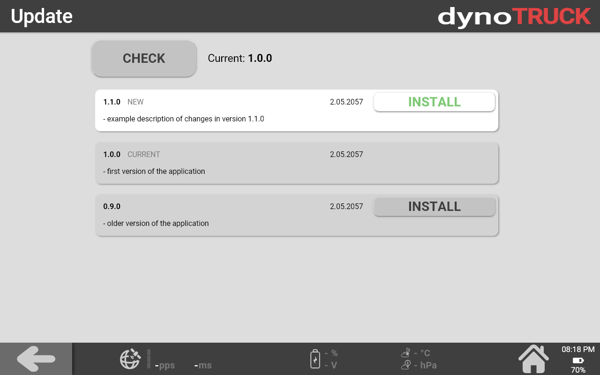Click the Update page title

[x=42, y=16]
